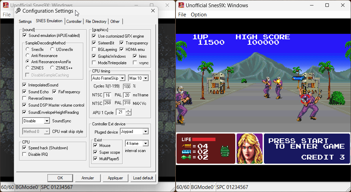This screenshot has width=351, height=192.
Task: Select ZSNES++ decoding radio button
Action: pos(52,68)
